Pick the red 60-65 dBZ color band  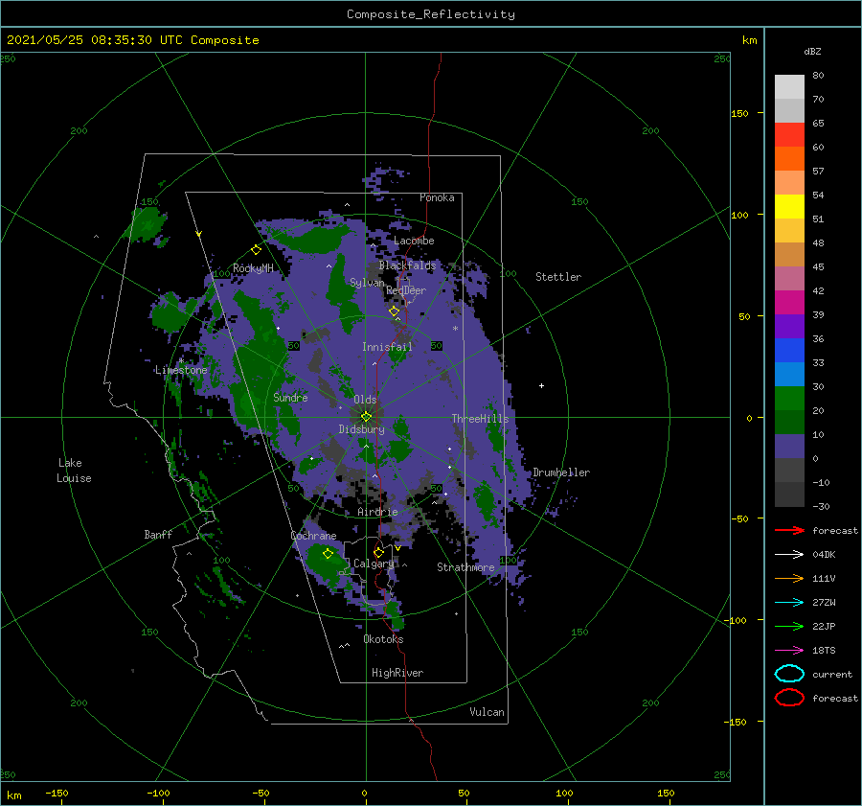click(789, 135)
